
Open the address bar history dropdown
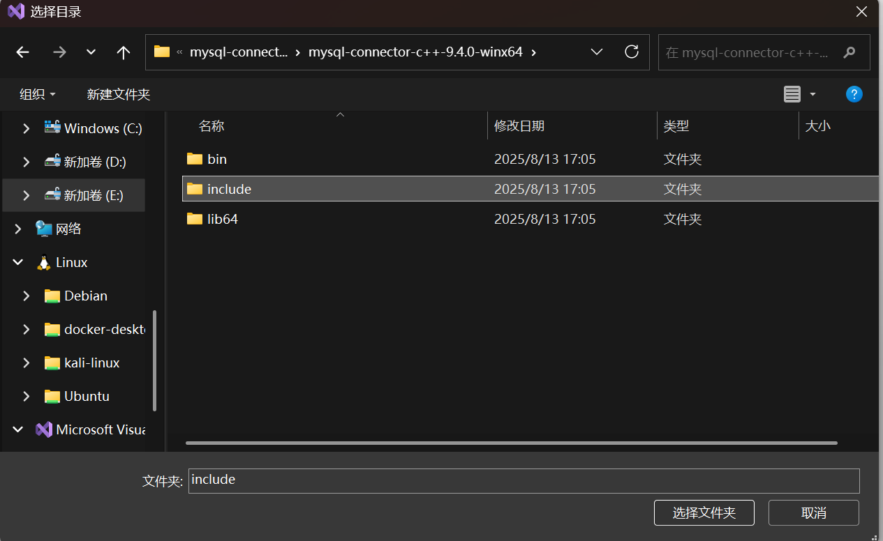pyautogui.click(x=597, y=52)
